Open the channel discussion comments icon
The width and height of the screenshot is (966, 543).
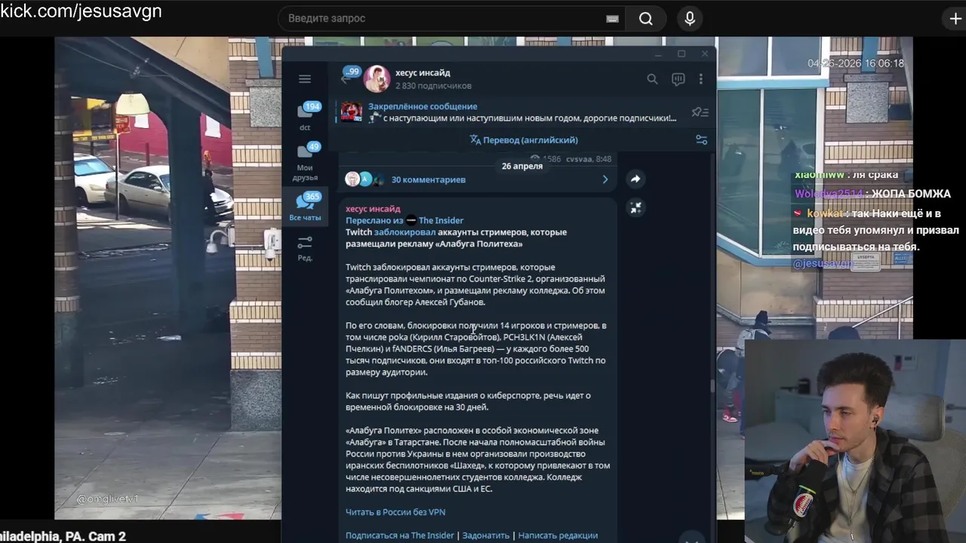[678, 78]
